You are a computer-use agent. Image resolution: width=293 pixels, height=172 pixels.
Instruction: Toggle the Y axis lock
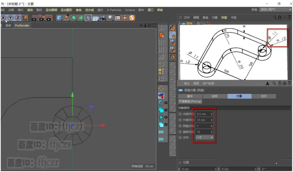click(x=11, y=18)
